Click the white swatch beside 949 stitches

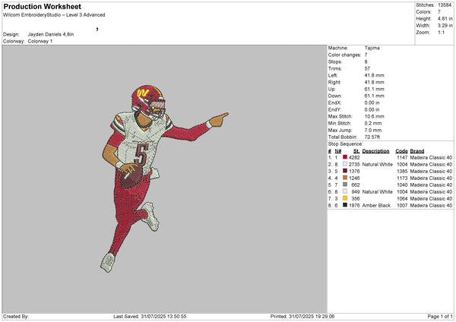[345, 191]
